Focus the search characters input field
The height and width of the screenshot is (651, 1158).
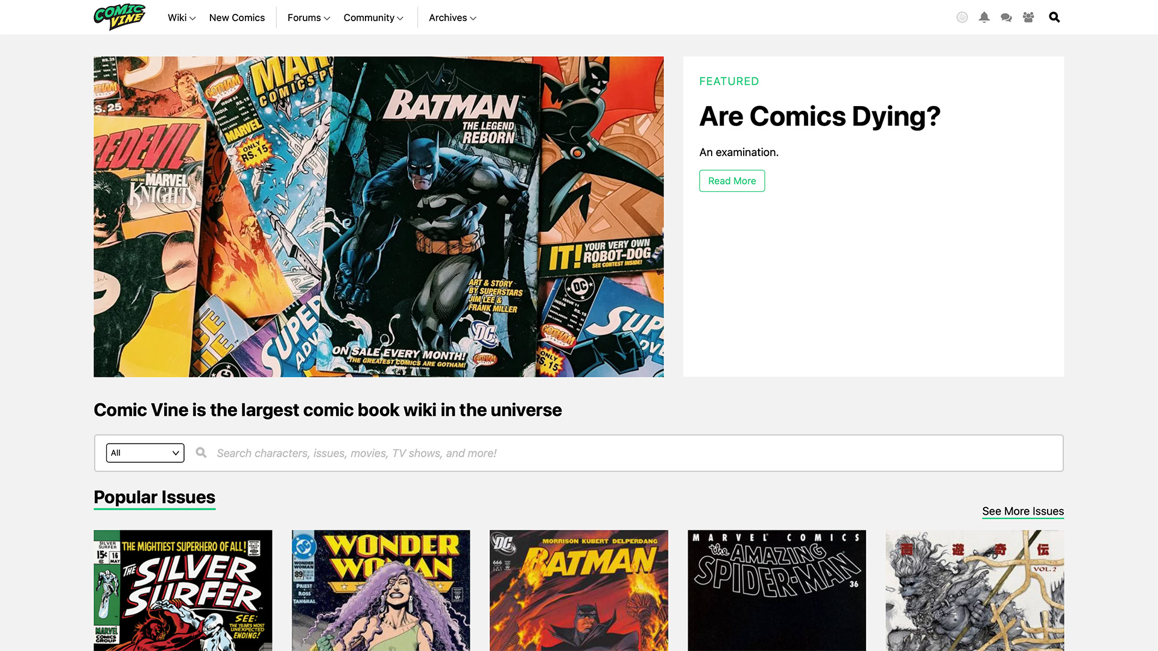pyautogui.click(x=633, y=453)
